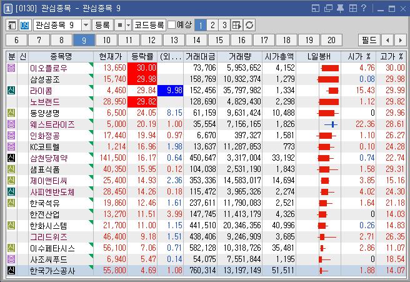Screen dimensions: 410x282
Task: Select view button 1 next to 예상
Action: pyautogui.click(x=201, y=26)
